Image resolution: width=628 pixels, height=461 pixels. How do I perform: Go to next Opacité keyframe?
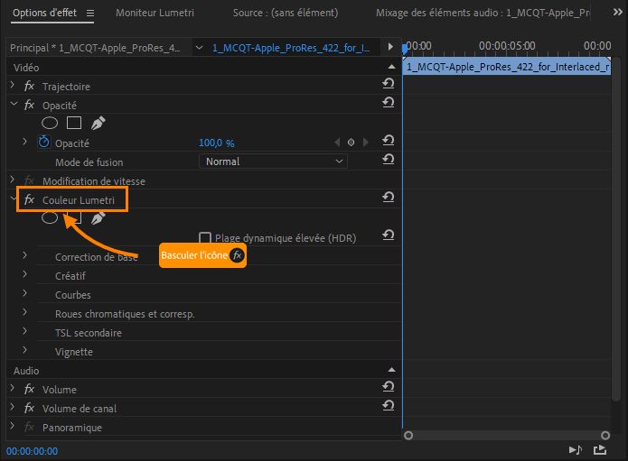365,142
